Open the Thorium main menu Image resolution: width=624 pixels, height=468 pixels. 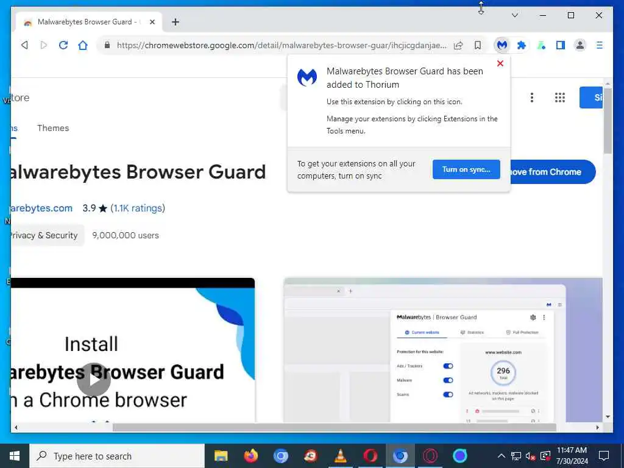click(600, 45)
